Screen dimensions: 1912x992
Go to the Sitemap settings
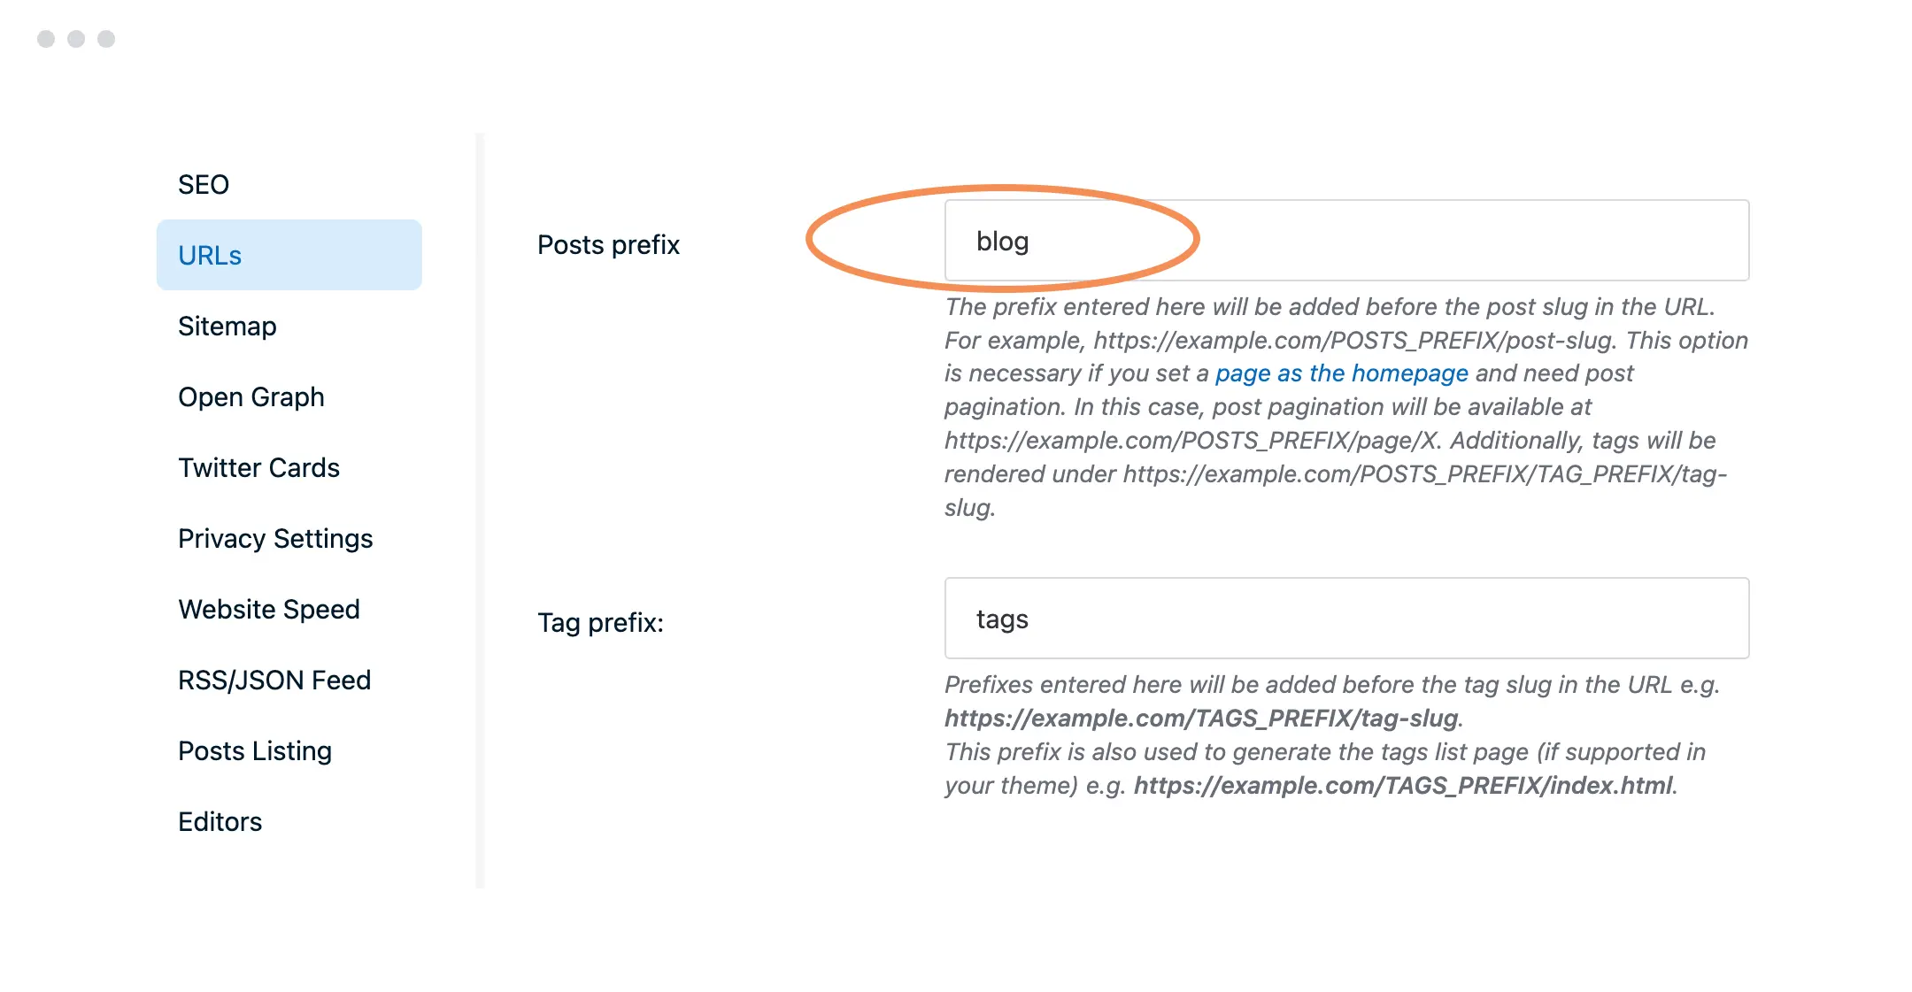(x=227, y=327)
